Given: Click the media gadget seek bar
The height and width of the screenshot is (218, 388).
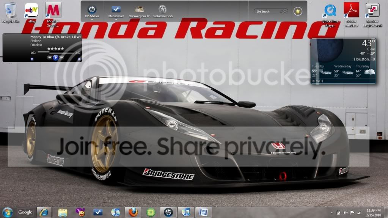Looking at the screenshot, I should 56,52.
